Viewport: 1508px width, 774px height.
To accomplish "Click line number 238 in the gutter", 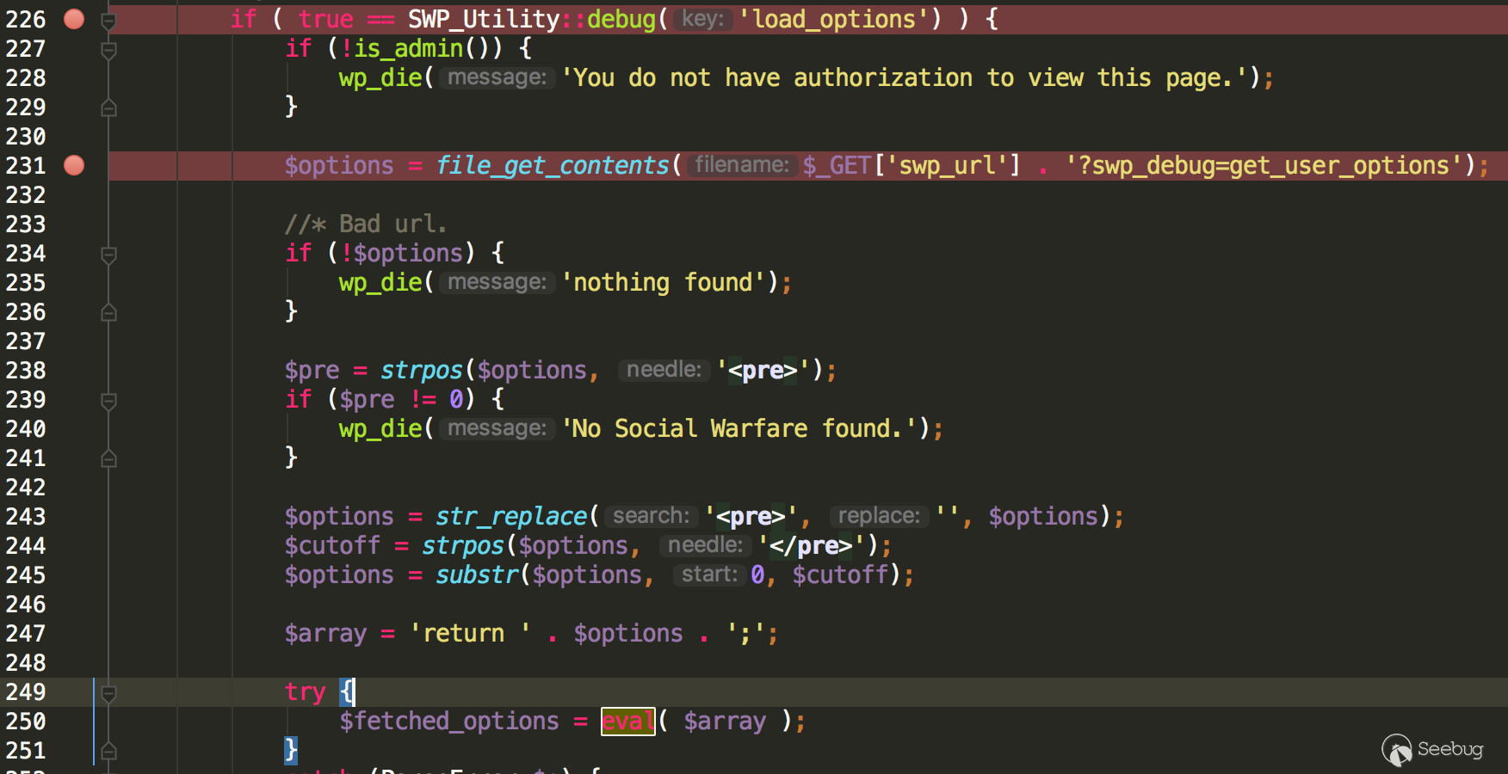I will tap(26, 370).
